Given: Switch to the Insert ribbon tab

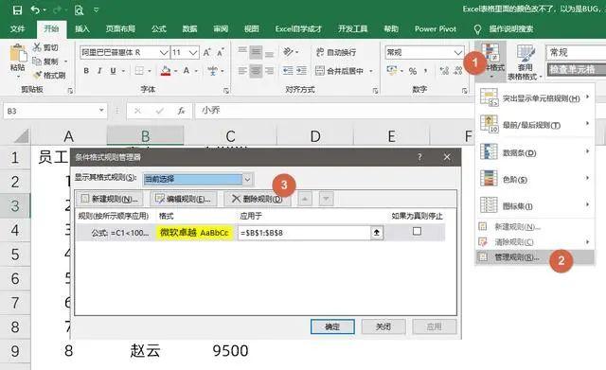Looking at the screenshot, I should click(x=82, y=29).
